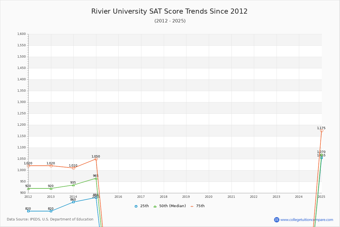340x227 pixels.
Task: Click the 2016 x-axis label
Action: click(118, 197)
